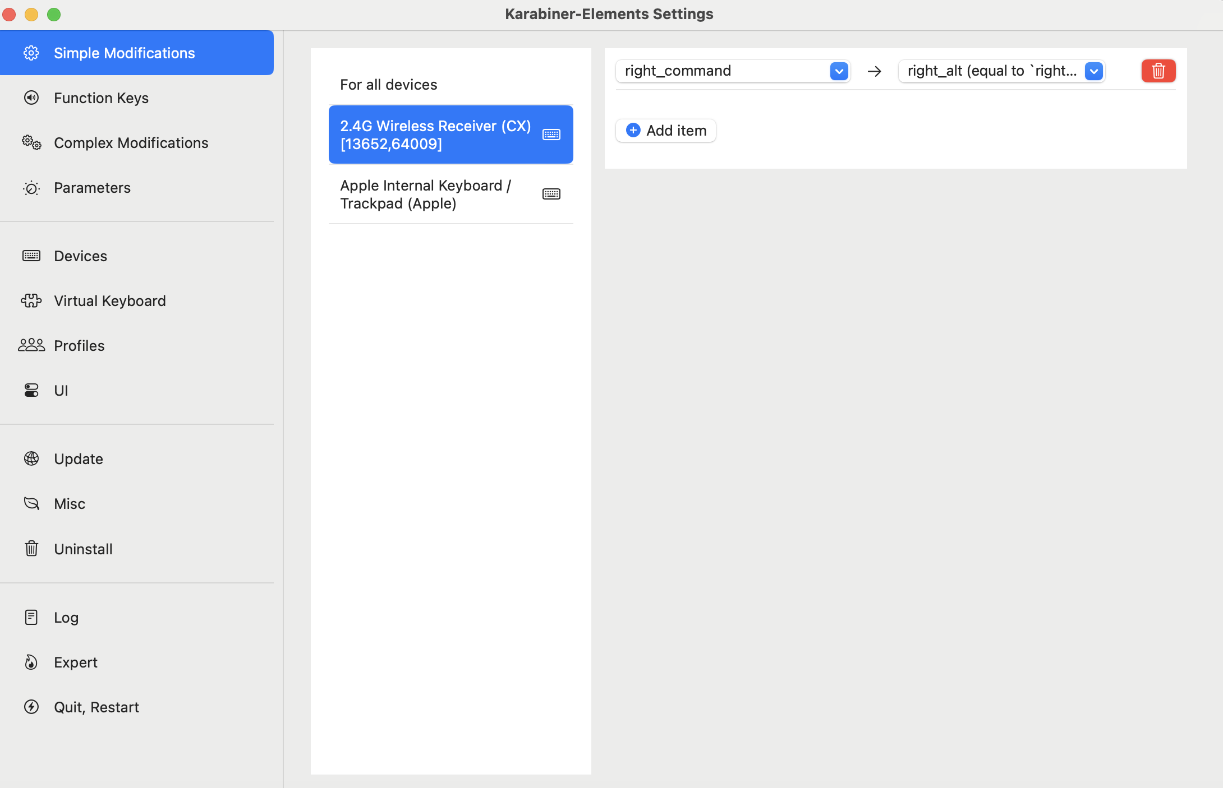Click the Expert flame icon
The height and width of the screenshot is (788, 1223).
[x=31, y=662]
